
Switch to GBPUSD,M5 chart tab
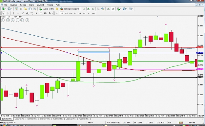[32, 119]
